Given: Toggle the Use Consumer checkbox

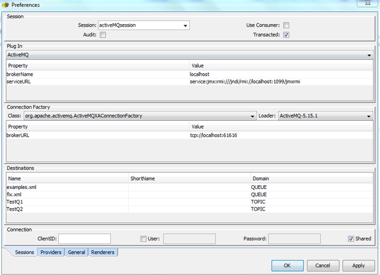Looking at the screenshot, I should (286, 25).
